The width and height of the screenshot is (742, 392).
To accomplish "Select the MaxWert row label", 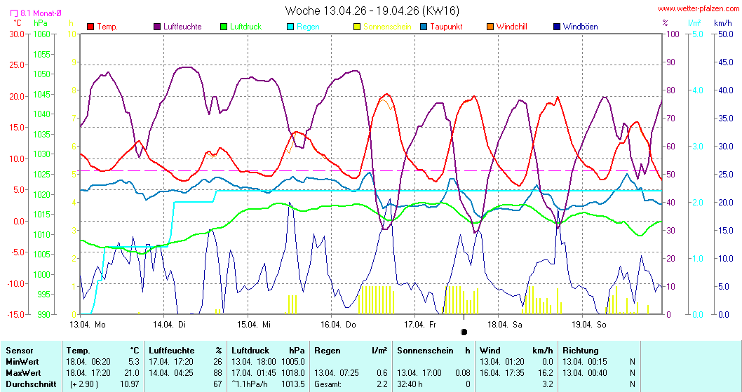I will pyautogui.click(x=22, y=372).
